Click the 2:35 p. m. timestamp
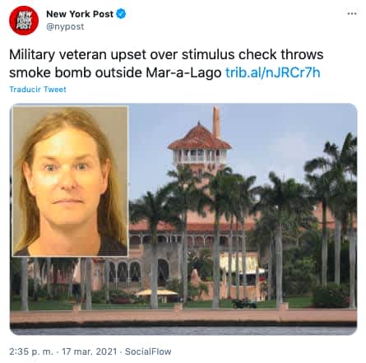Viewport: 366px width, 363px height. (x=31, y=351)
